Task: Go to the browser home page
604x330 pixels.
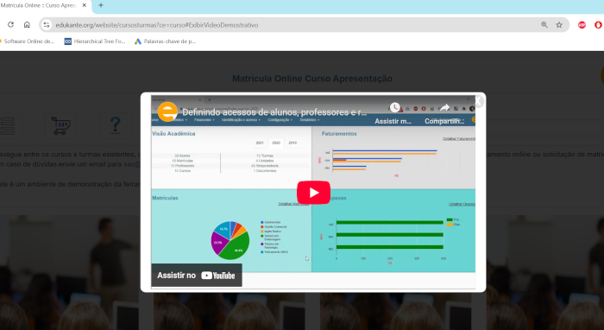Action: coord(27,25)
